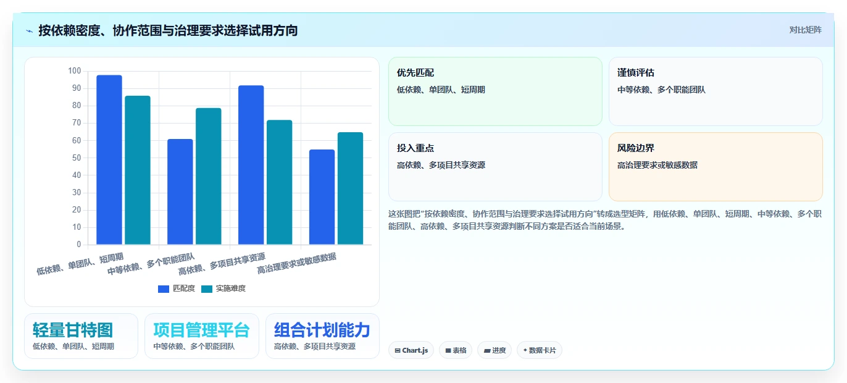Open the 项目管理平台 option card
This screenshot has width=847, height=383.
coord(202,336)
